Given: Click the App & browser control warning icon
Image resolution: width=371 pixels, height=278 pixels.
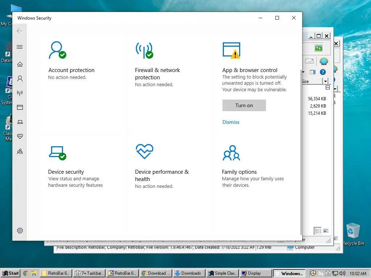Looking at the screenshot, I should [x=232, y=50].
